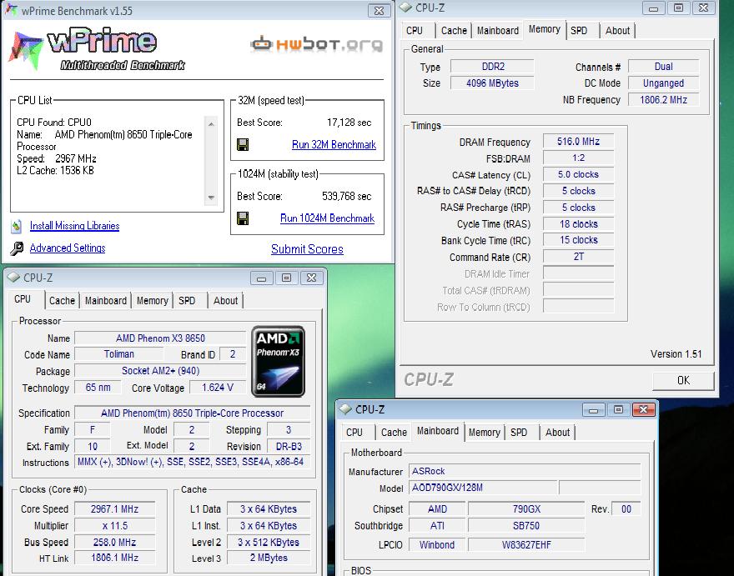This screenshot has height=576, width=734.
Task: Open About tab in the Mainboard window
Action: coord(557,433)
